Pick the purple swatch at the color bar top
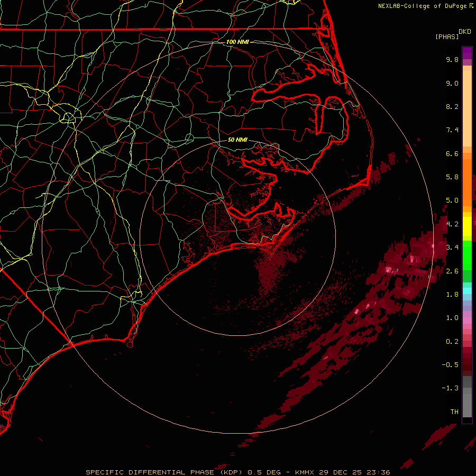This screenshot has width=476, height=476. pos(467,53)
